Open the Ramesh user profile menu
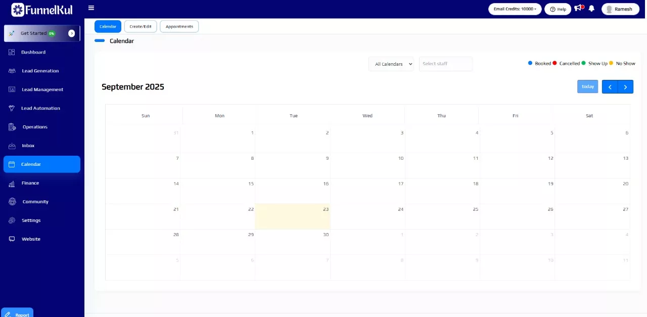This screenshot has width=647, height=317. (620, 9)
